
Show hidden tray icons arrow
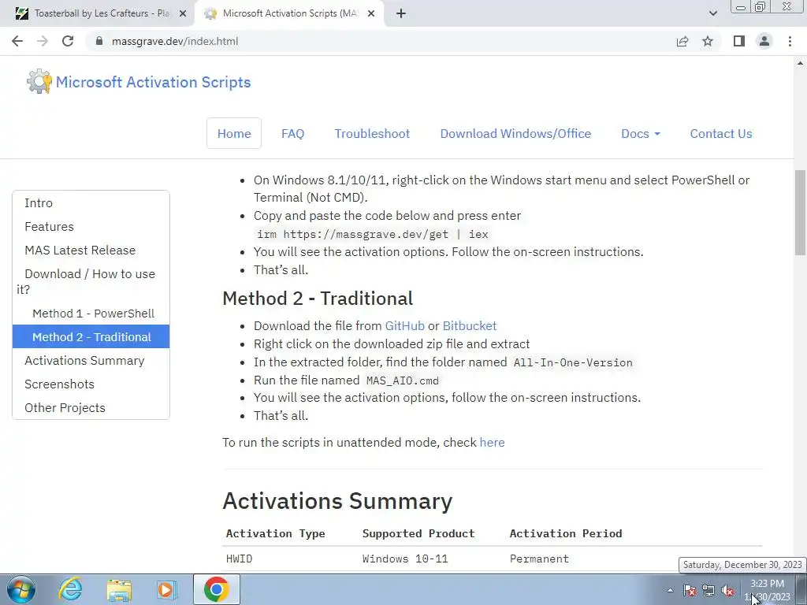click(x=670, y=590)
